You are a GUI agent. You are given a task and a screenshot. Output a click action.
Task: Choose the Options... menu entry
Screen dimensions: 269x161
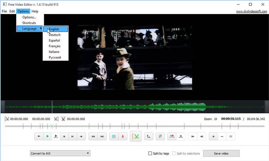click(x=29, y=17)
